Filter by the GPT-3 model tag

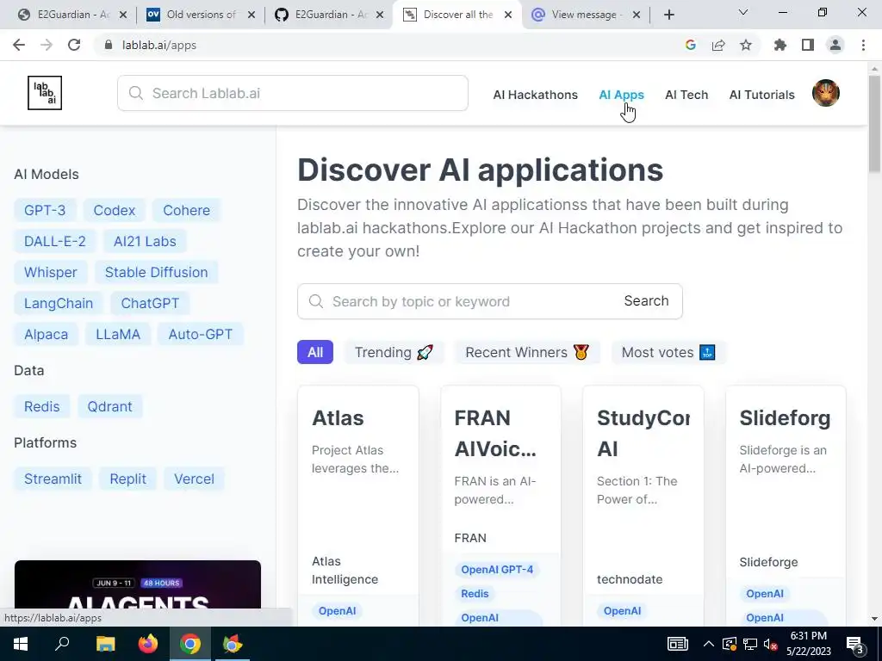tap(45, 210)
